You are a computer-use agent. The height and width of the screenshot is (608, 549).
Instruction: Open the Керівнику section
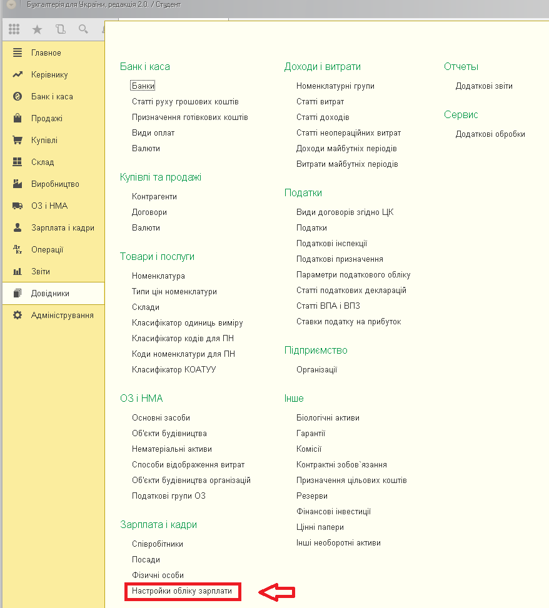coord(49,74)
